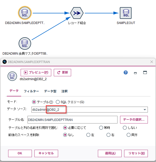Open help with the question mark icon

(126, 72)
